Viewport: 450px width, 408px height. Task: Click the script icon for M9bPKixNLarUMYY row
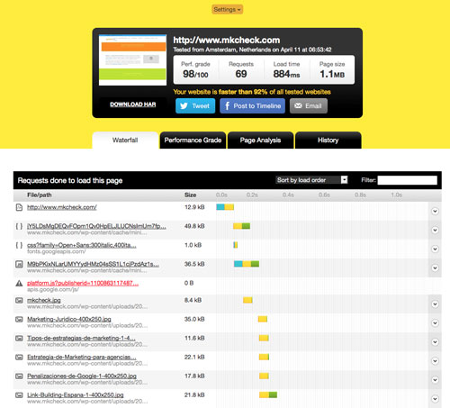point(19,264)
